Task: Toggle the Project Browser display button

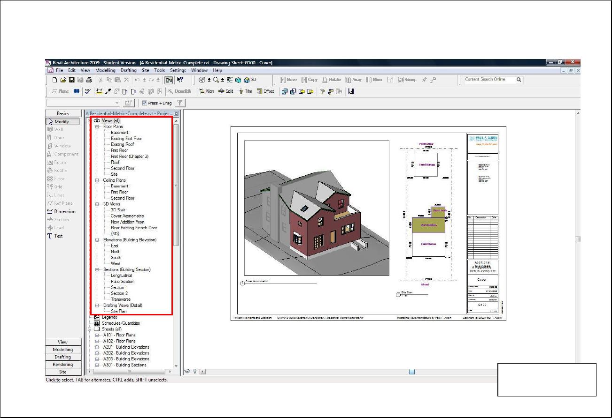Action: coord(168,80)
